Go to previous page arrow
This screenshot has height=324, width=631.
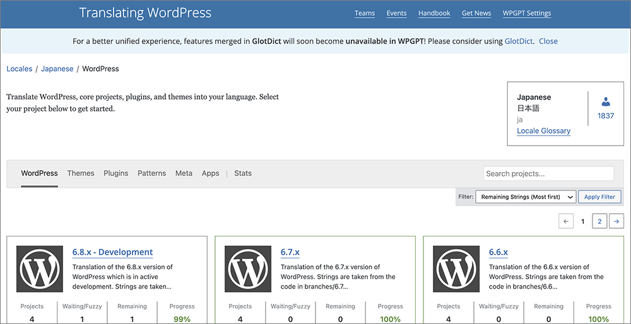coord(566,221)
